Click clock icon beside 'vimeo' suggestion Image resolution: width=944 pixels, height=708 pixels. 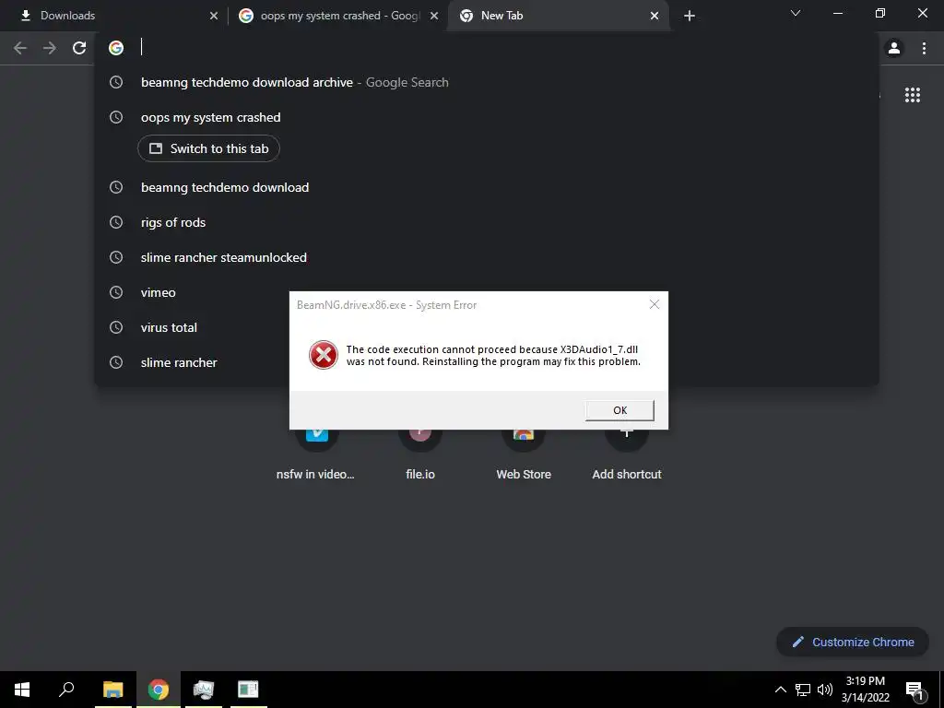[116, 292]
